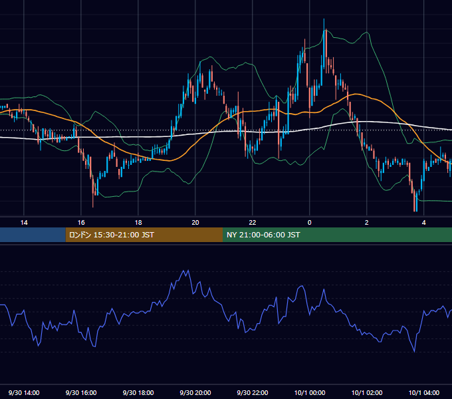Click the 10/1 00:00 date label
452x399 pixels.
[310, 392]
